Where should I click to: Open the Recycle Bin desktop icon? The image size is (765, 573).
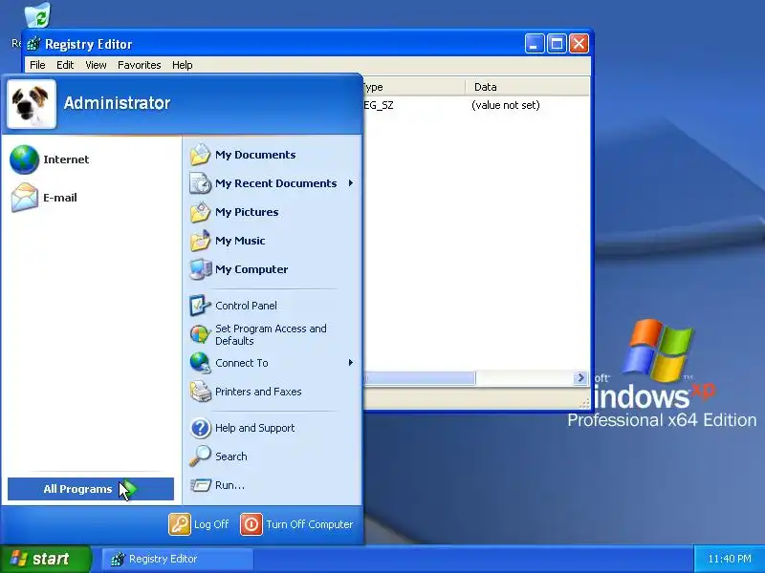[37, 15]
